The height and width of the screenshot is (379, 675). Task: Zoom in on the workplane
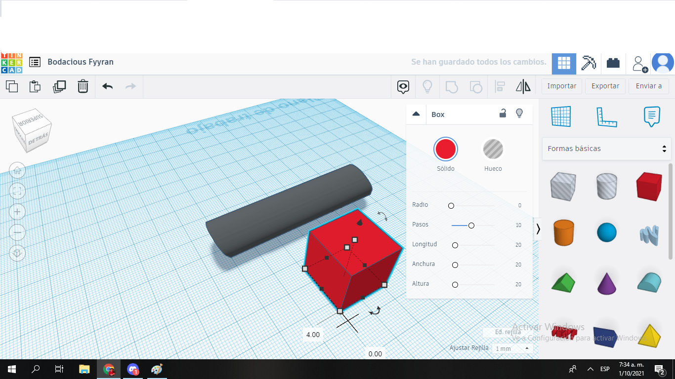[17, 212]
